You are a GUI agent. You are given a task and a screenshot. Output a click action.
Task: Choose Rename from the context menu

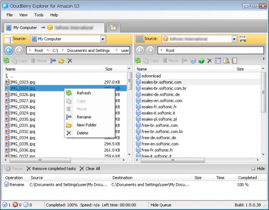tap(89, 117)
